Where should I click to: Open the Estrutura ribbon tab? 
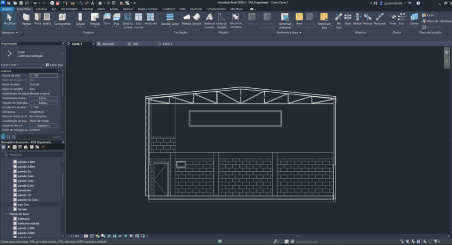(x=41, y=9)
